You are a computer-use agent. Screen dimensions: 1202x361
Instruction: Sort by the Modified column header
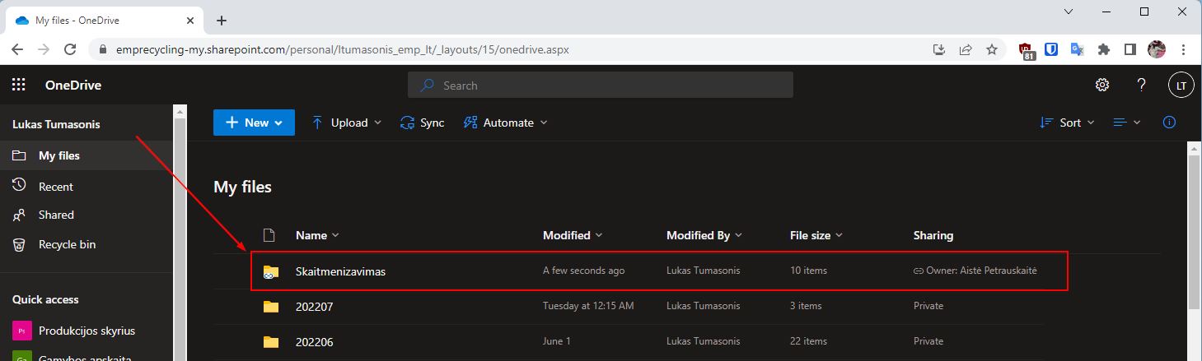coord(567,235)
